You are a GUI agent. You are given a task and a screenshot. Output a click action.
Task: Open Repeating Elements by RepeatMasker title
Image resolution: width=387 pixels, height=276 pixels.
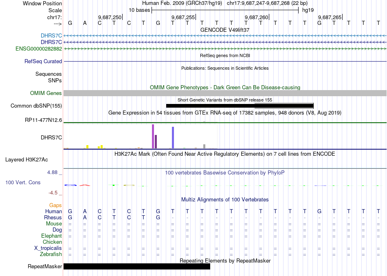(225, 261)
